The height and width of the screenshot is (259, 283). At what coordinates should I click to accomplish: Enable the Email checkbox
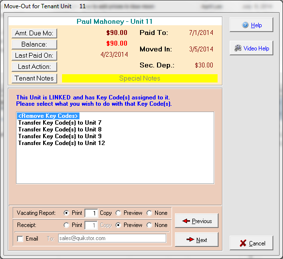[x=20, y=239]
